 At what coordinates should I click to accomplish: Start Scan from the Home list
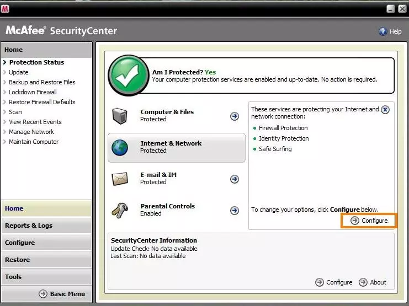[15, 112]
